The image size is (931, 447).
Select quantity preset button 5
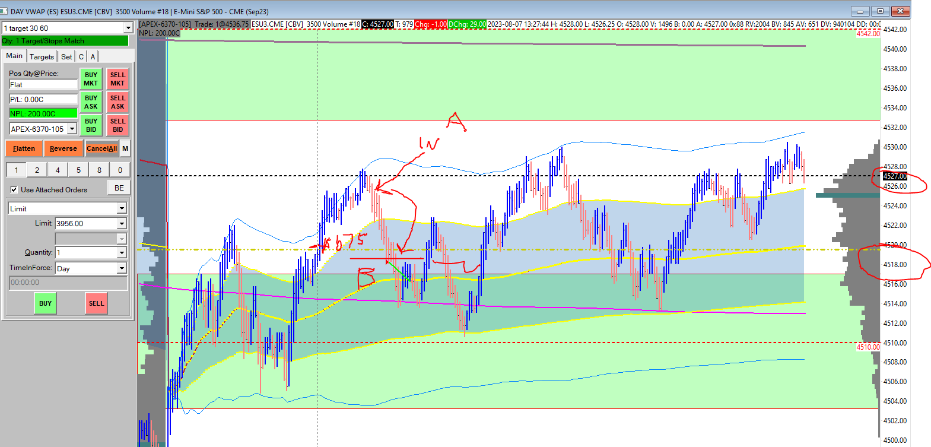(x=78, y=170)
